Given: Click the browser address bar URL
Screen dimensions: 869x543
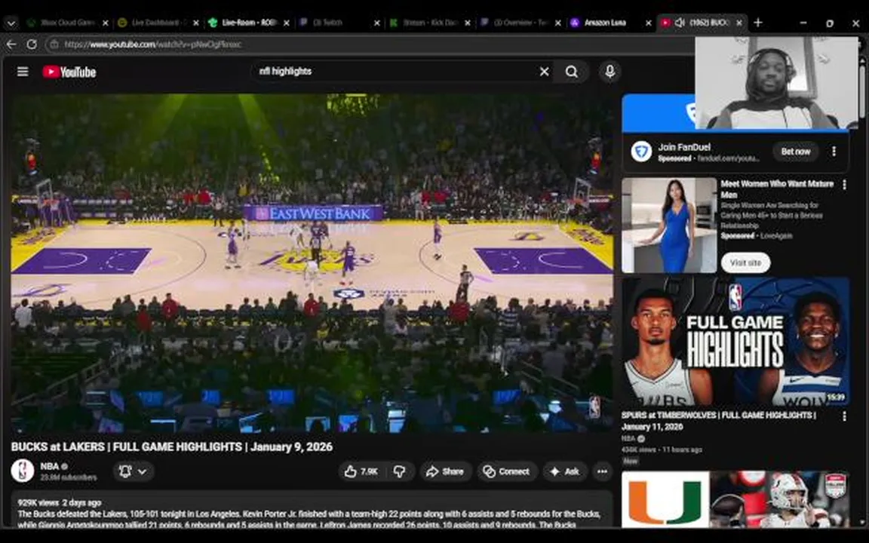Looking at the screenshot, I should pyautogui.click(x=153, y=44).
